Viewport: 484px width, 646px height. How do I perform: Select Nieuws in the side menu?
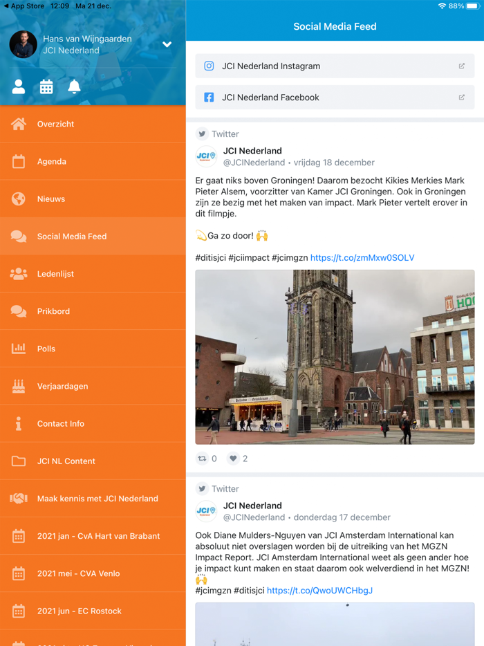click(93, 199)
